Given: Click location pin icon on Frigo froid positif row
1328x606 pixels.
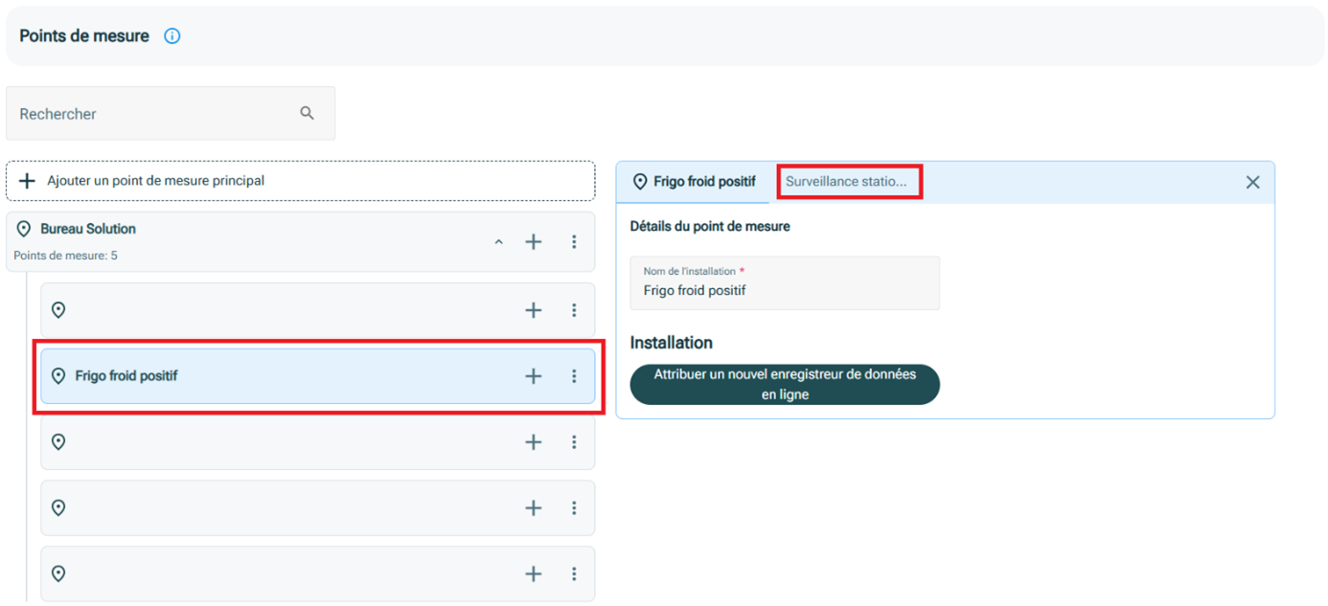Looking at the screenshot, I should (x=58, y=376).
